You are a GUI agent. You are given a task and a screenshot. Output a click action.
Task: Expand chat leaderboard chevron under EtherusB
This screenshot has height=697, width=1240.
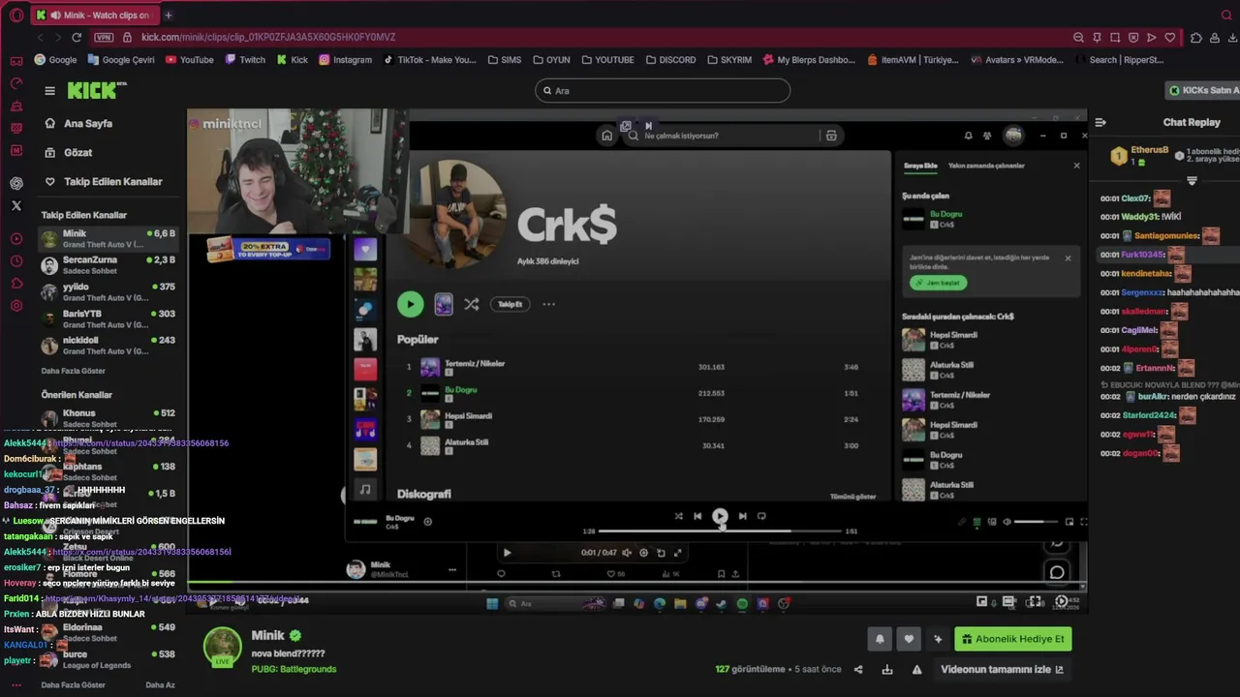point(1192,181)
